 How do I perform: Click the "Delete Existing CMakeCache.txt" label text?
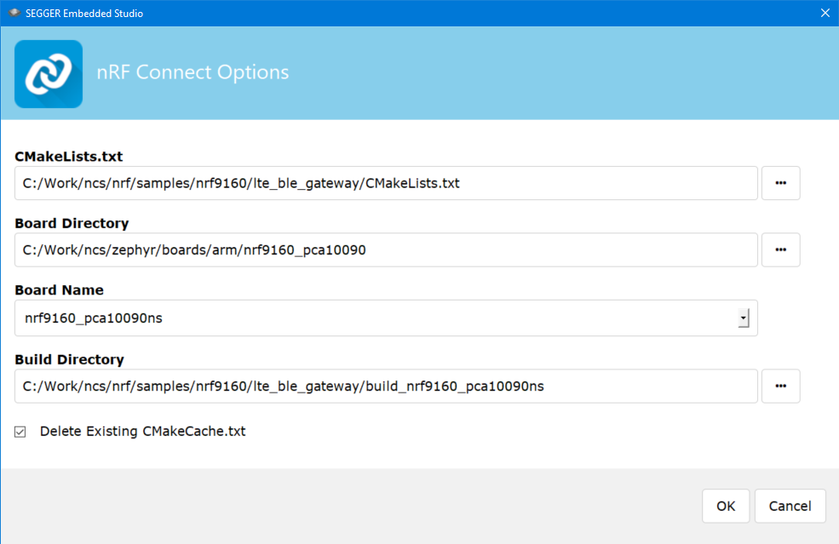[x=142, y=432]
